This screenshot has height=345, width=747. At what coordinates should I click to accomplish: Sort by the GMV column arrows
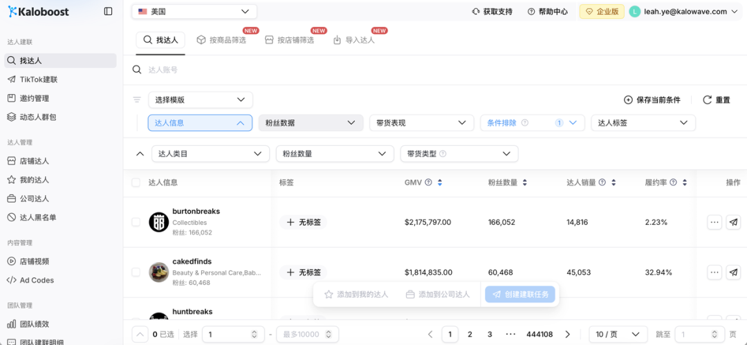point(440,182)
